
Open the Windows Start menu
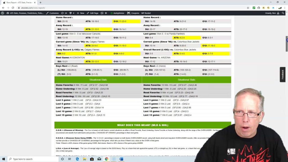pyautogui.click(x=3, y=159)
